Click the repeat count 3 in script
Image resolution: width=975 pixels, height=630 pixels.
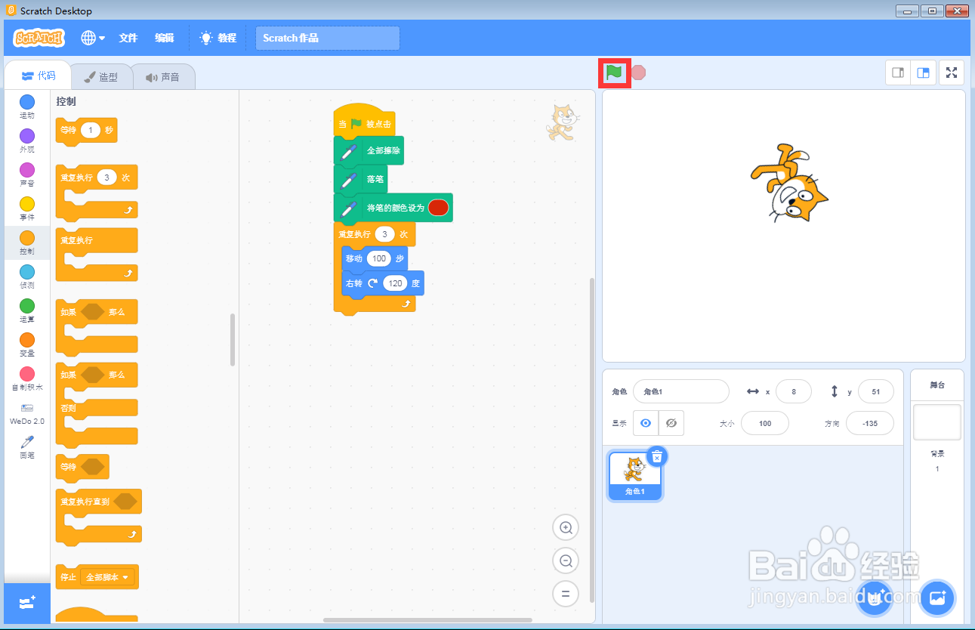[384, 234]
